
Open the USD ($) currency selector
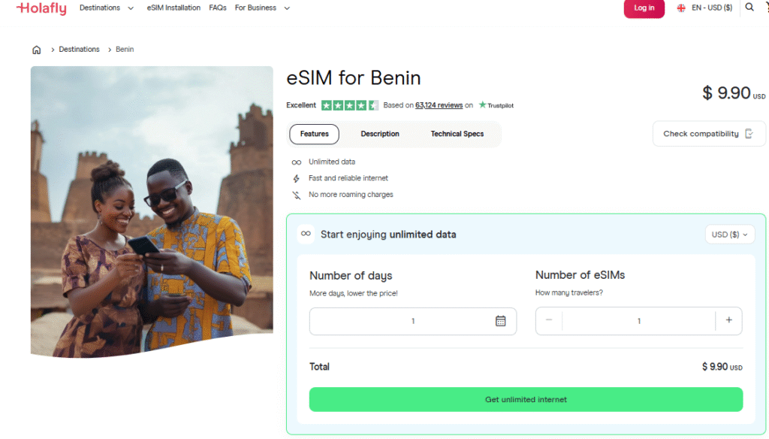point(729,234)
